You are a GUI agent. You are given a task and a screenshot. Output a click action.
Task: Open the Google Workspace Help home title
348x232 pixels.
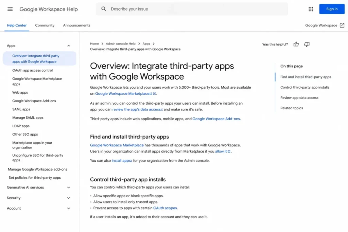click(x=49, y=9)
